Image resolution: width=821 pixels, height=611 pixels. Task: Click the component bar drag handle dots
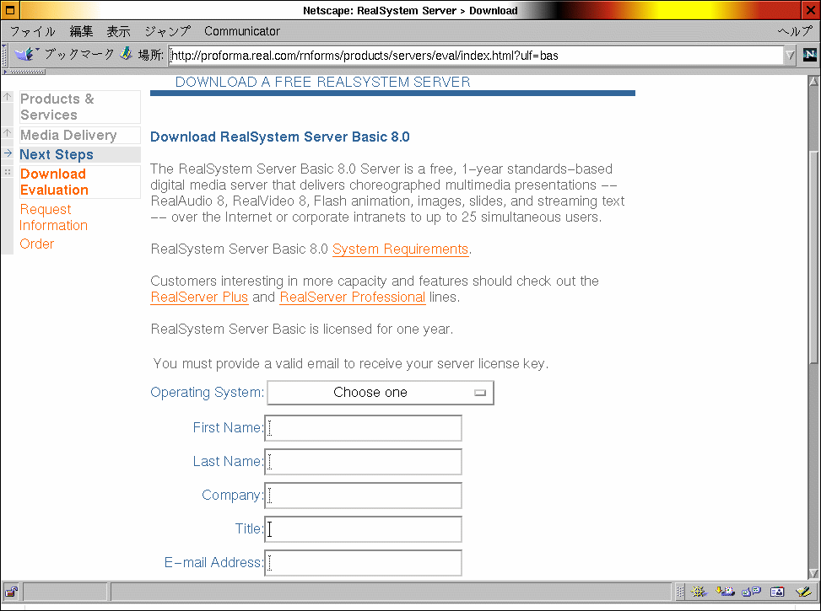(x=679, y=592)
